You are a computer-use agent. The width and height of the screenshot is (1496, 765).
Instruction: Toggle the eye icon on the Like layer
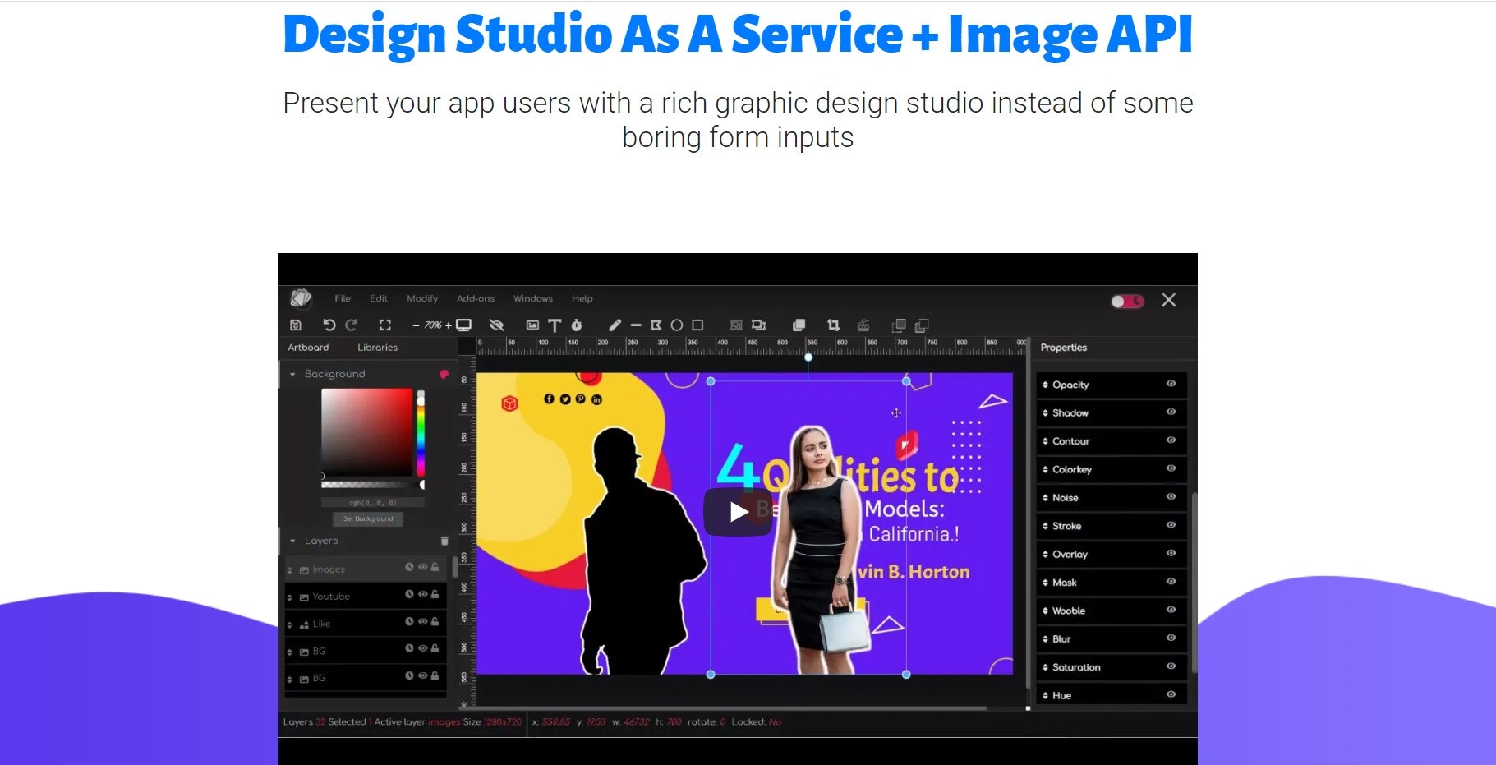pos(422,622)
